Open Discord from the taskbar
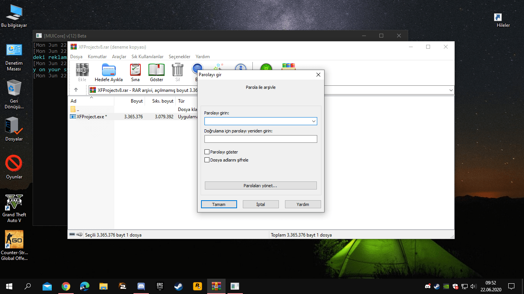This screenshot has width=524, height=294. (x=141, y=286)
